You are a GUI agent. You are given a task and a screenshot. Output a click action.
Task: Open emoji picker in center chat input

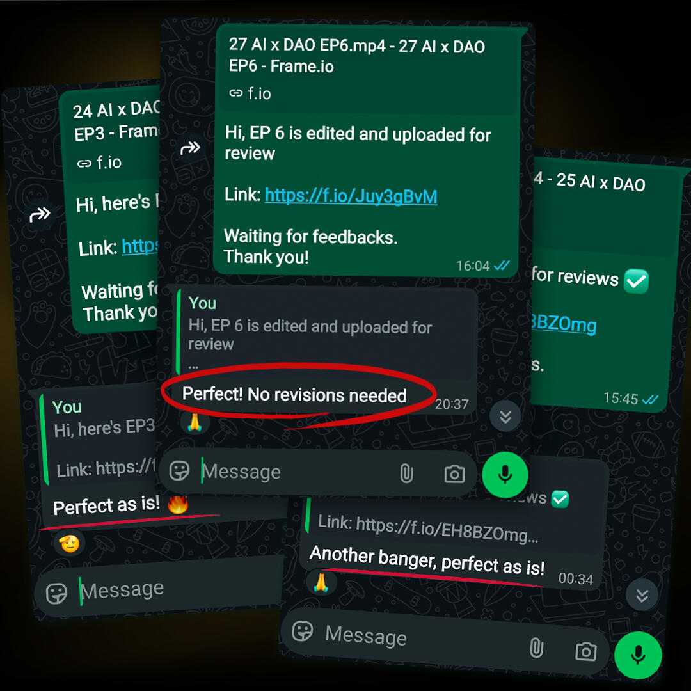click(x=179, y=471)
